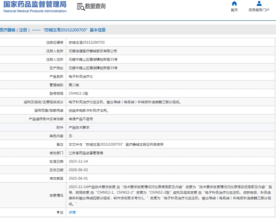This screenshot has width=276, height=218.
Task: Open the 政务服务门户 link text
Action: pyautogui.click(x=259, y=10)
